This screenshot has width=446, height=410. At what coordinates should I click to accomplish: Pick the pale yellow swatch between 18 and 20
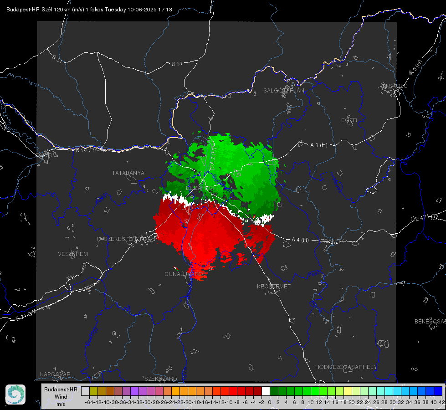(x=348, y=391)
